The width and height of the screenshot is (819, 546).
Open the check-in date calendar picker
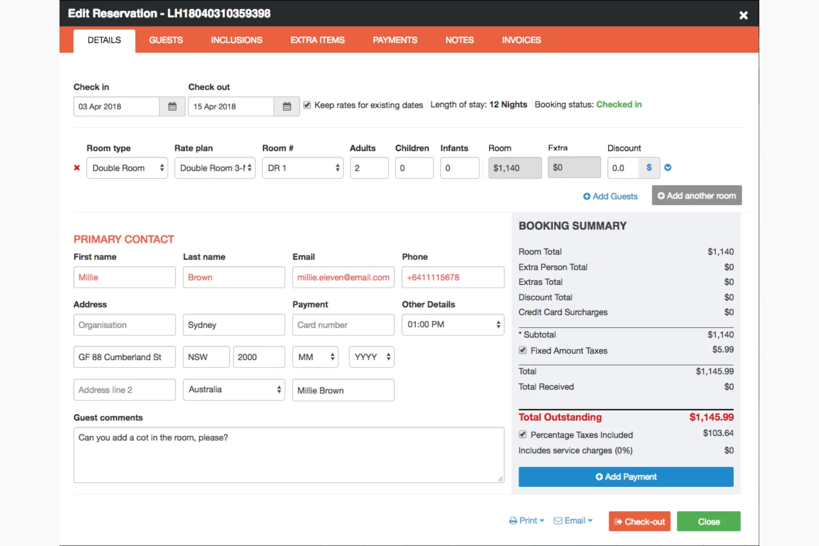pyautogui.click(x=172, y=106)
